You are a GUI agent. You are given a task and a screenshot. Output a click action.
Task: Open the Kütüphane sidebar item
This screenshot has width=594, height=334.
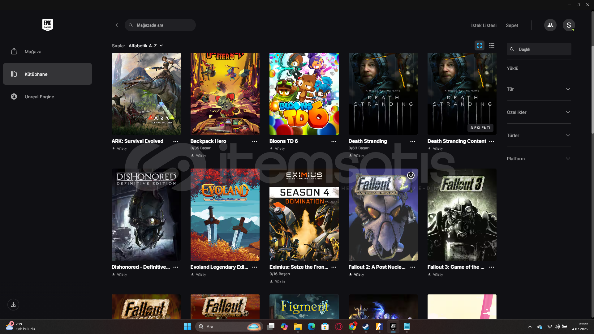coord(47,74)
